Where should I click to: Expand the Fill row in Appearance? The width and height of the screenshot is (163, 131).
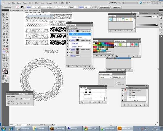coord(70,52)
